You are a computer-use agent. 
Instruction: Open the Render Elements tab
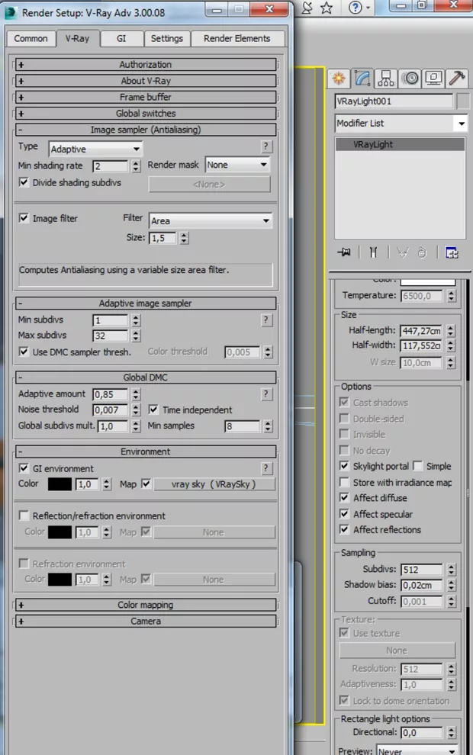pyautogui.click(x=236, y=38)
